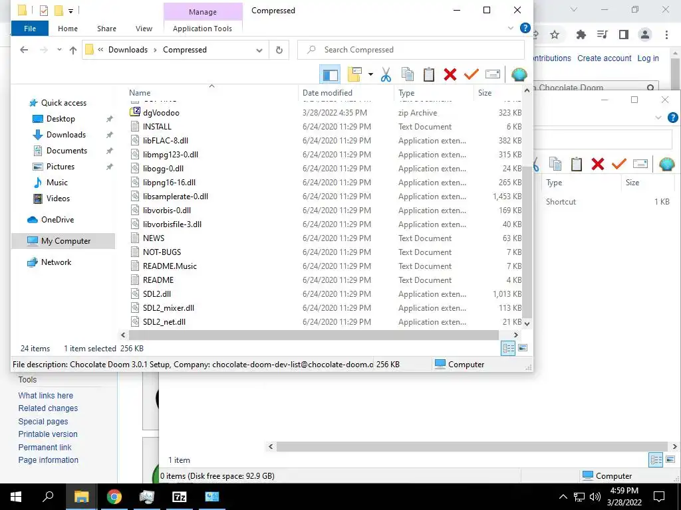This screenshot has width=681, height=510.
Task: Select Quick access in navigation pane
Action: tap(63, 103)
